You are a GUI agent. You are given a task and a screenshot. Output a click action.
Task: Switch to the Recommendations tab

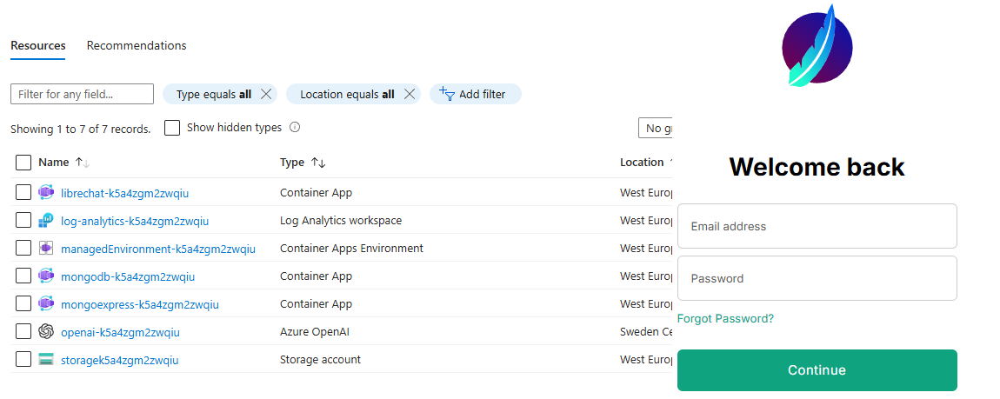click(137, 45)
